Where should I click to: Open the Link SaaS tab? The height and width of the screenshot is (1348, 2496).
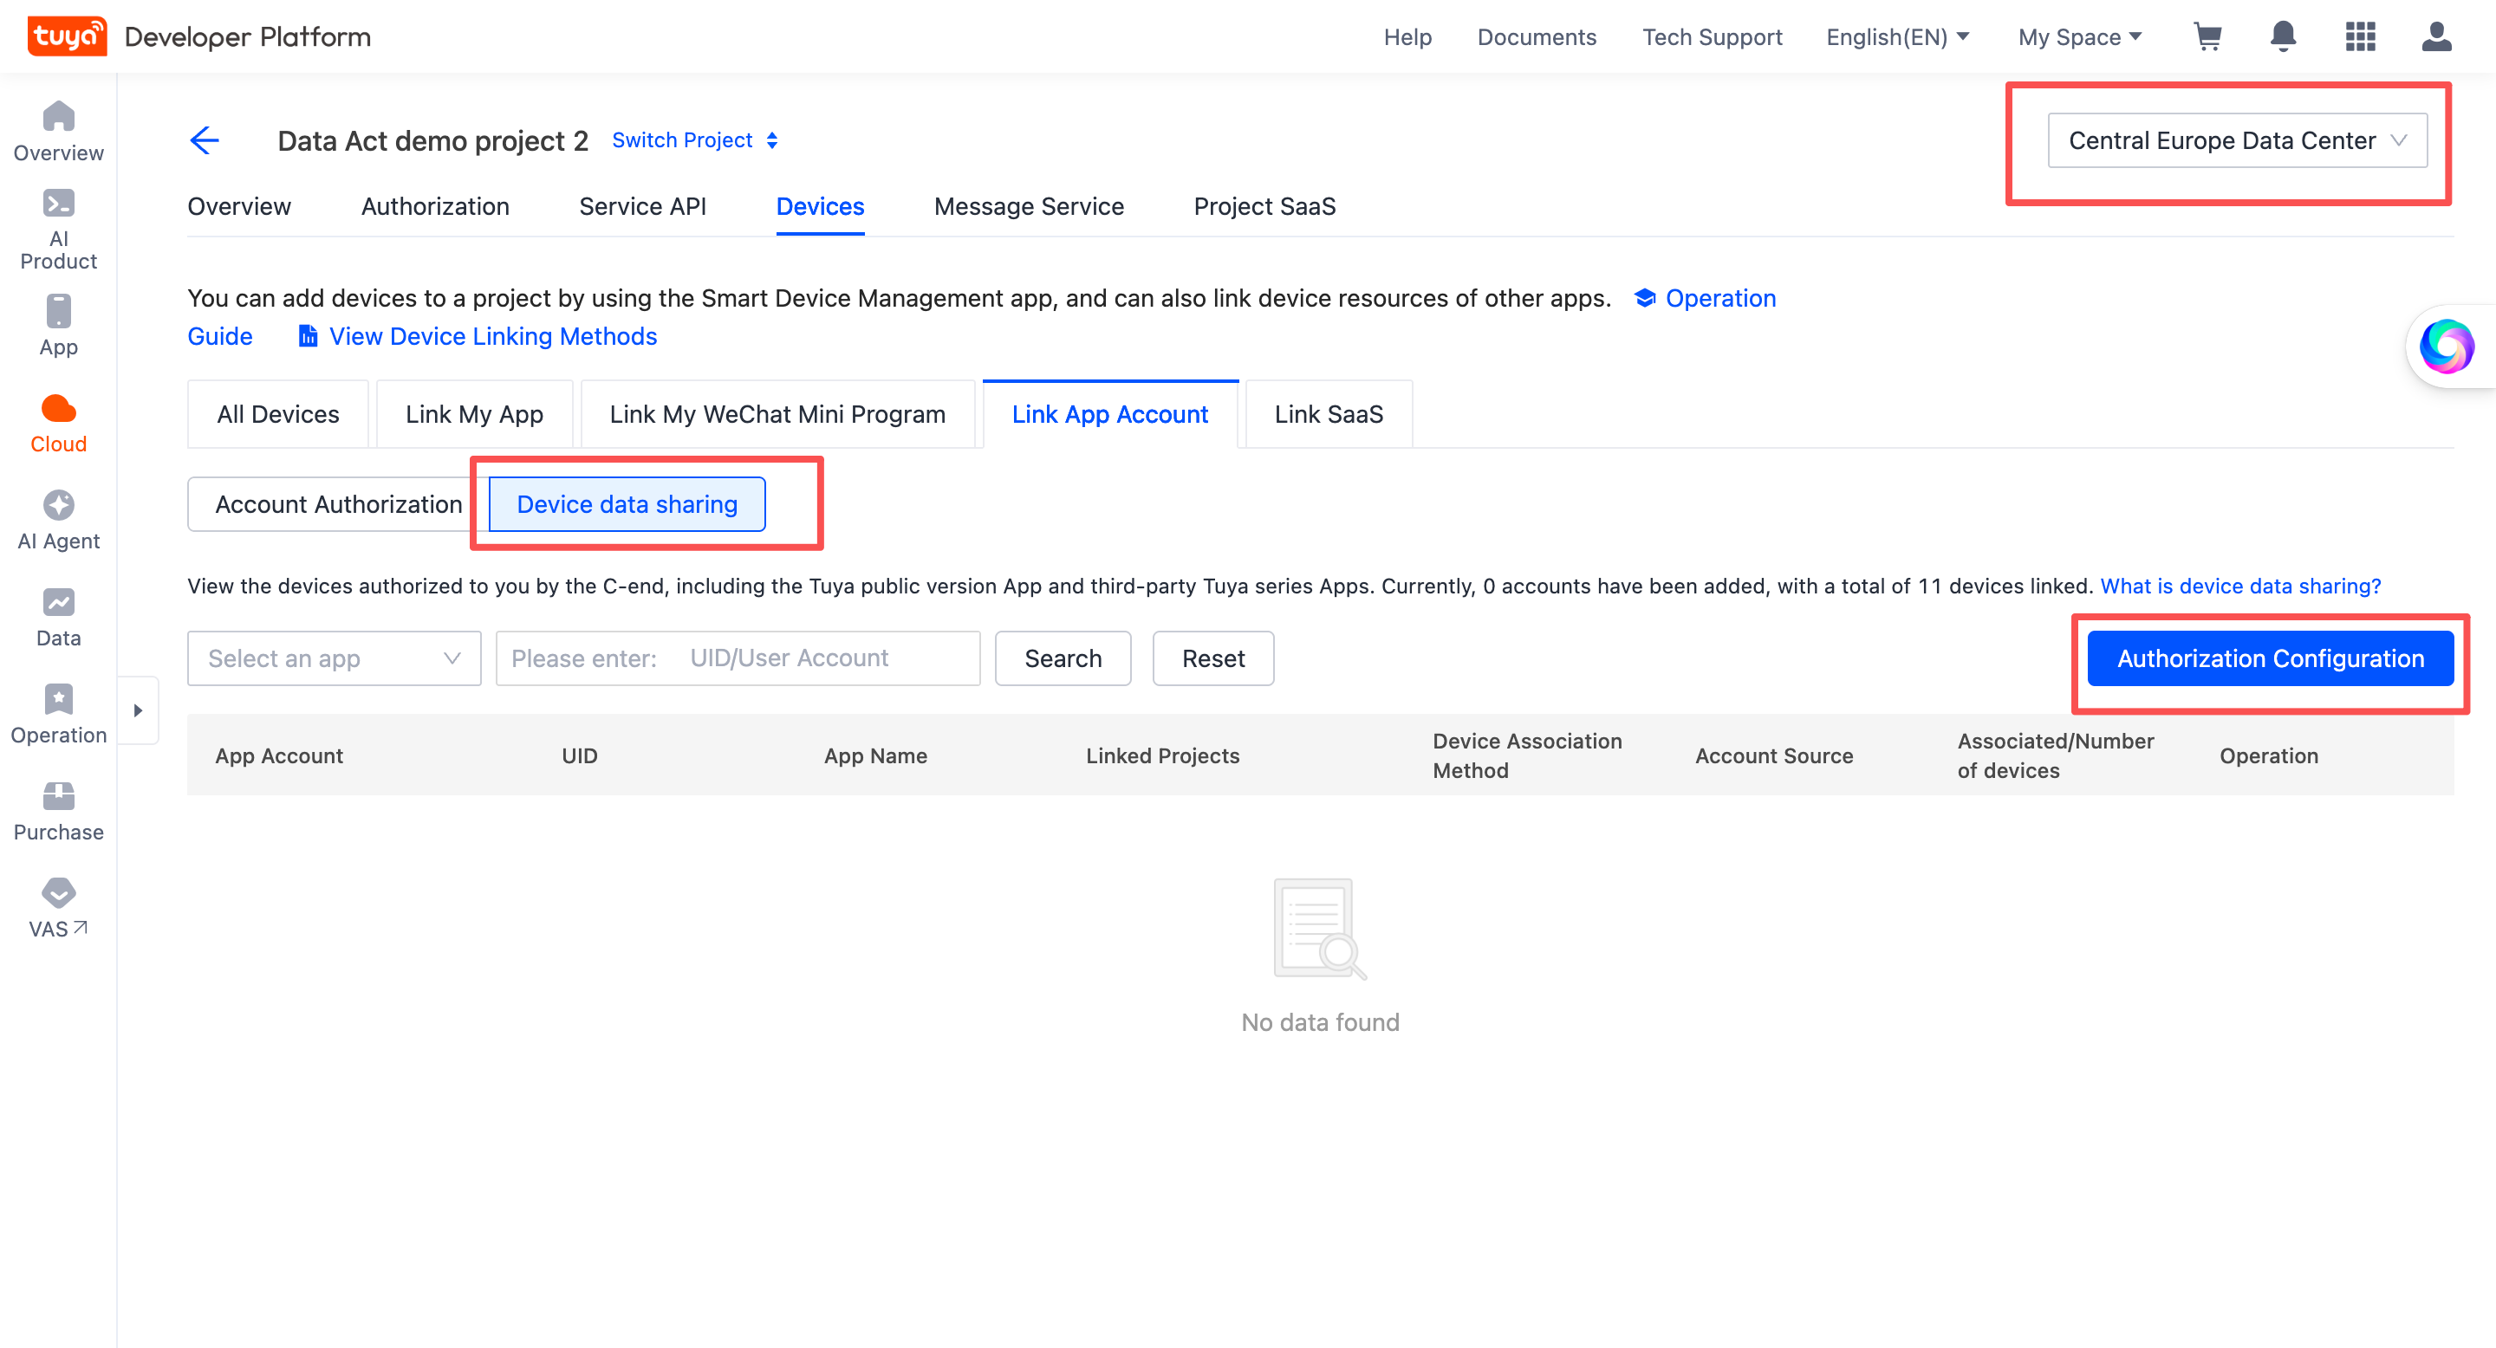[1329, 413]
